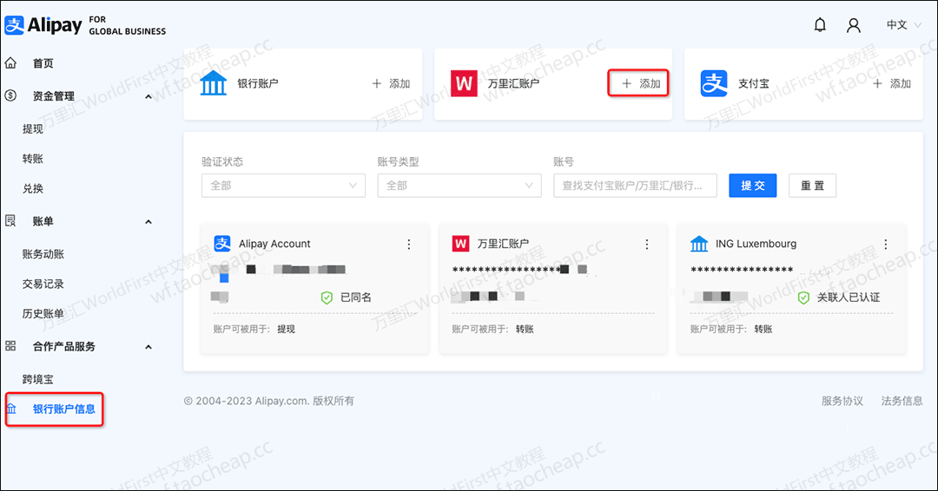Screen dimensions: 938x491
Task: Open 历史账单 in the sidebar
Action: coord(43,313)
